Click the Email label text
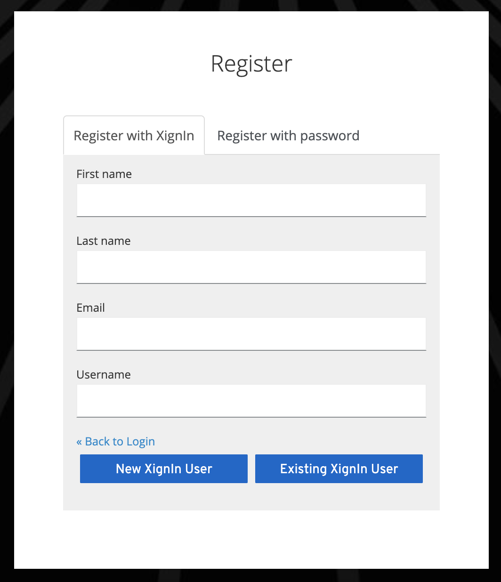501x582 pixels. tap(90, 308)
